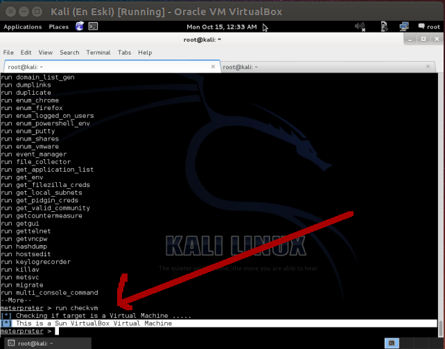Click root@kali taskbar entry at bottom
The image size is (445, 349).
pos(48,343)
